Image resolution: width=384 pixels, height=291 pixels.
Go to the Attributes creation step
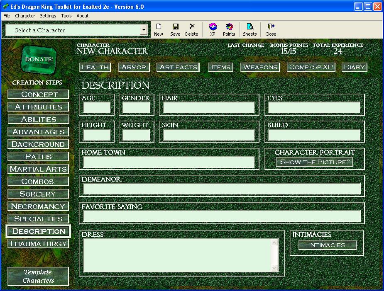(38, 107)
